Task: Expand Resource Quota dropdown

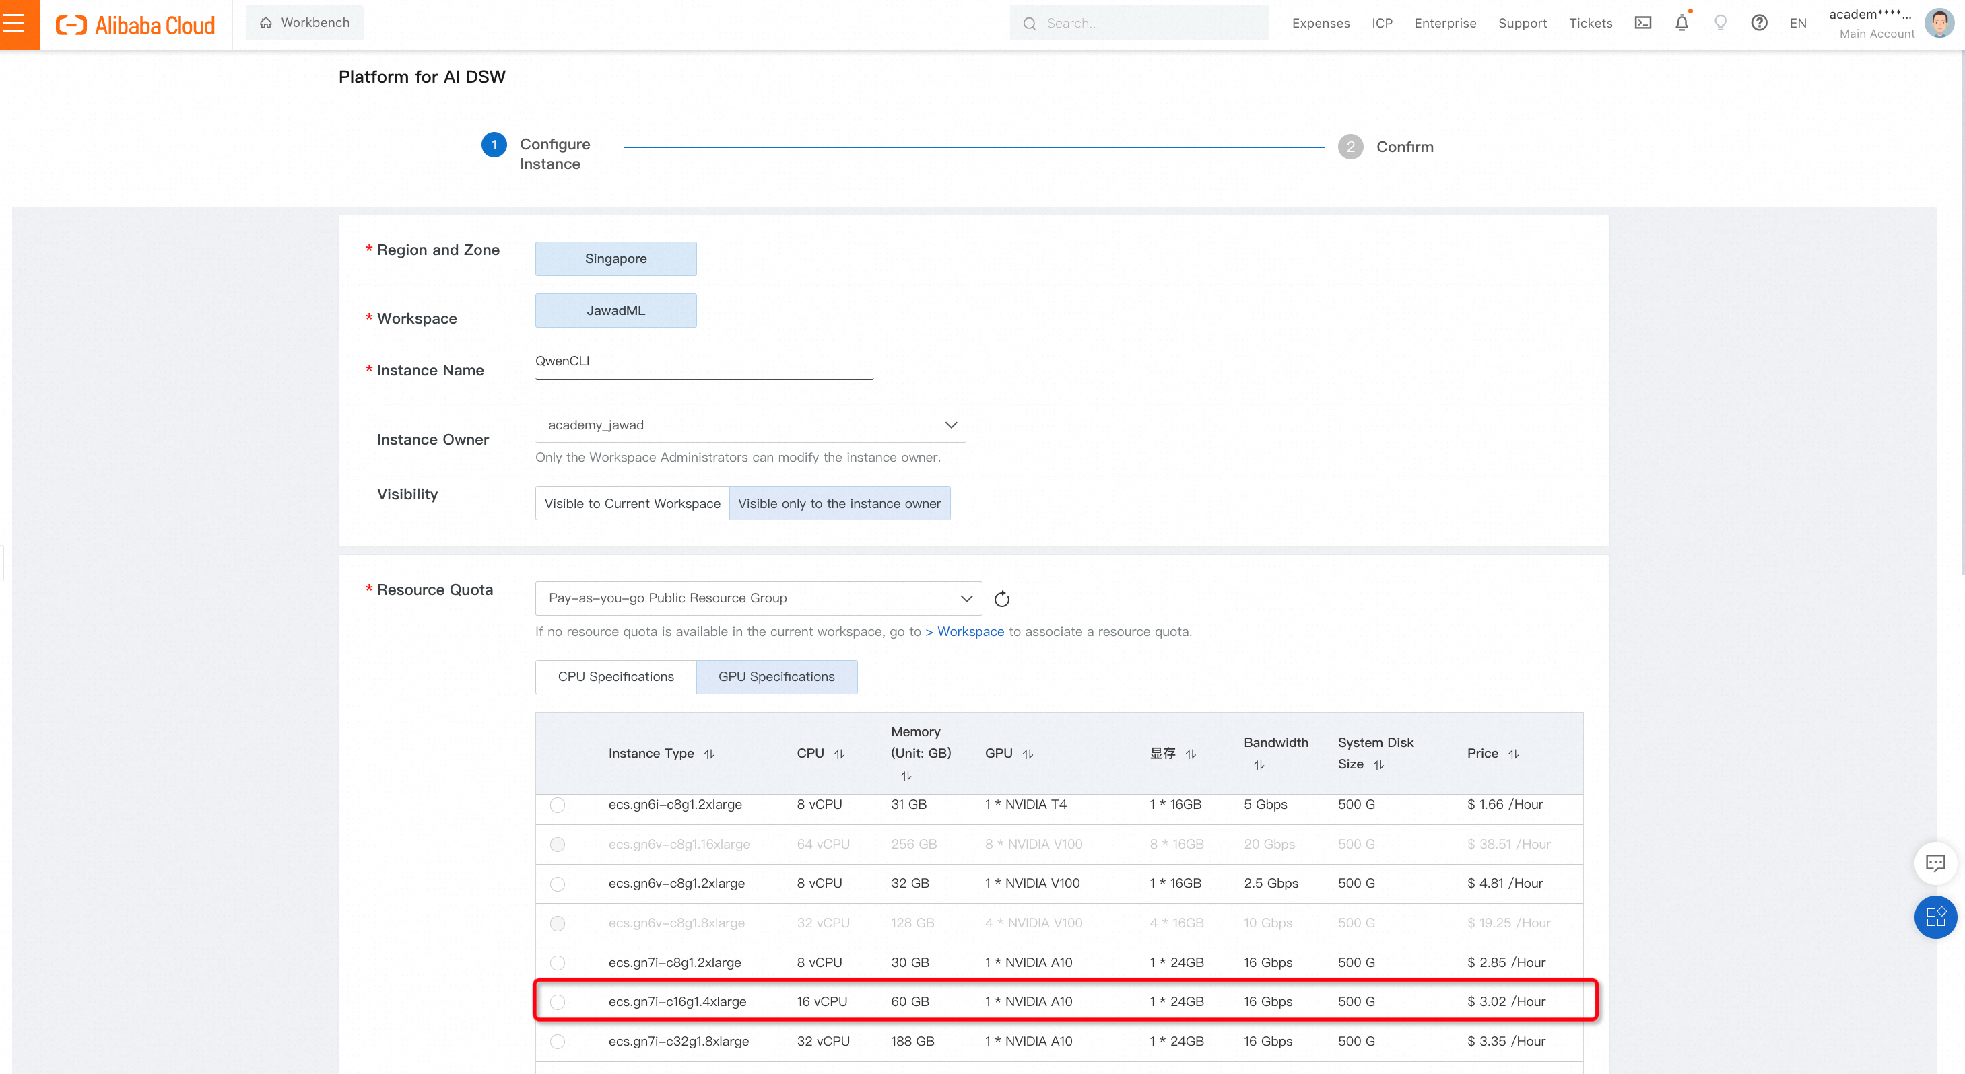Action: click(x=758, y=598)
